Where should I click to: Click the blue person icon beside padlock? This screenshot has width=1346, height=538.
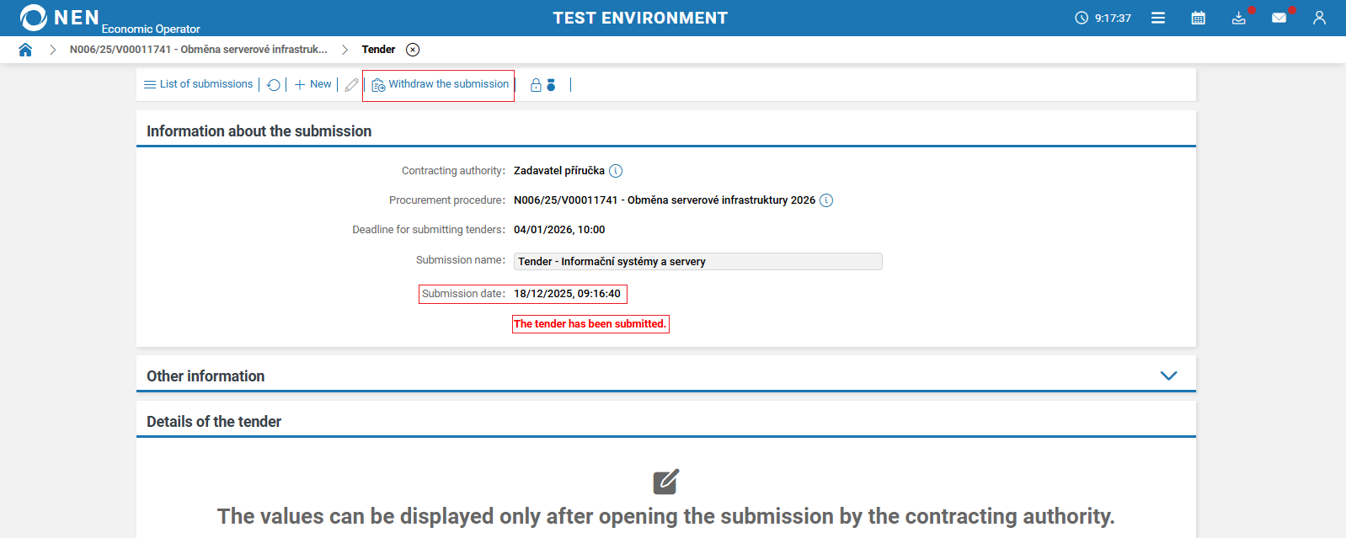pos(551,85)
